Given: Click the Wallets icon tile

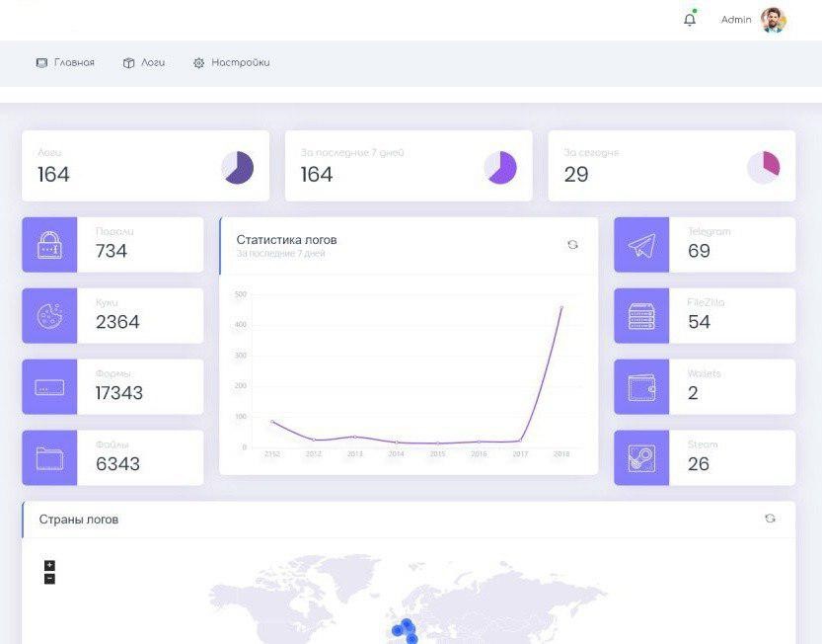Looking at the screenshot, I should click(641, 387).
